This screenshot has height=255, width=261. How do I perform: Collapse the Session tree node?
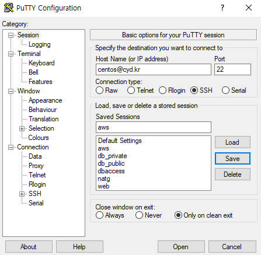tap(11, 35)
